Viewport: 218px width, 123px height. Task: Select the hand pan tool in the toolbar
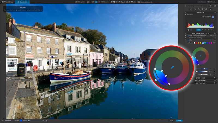111,2
